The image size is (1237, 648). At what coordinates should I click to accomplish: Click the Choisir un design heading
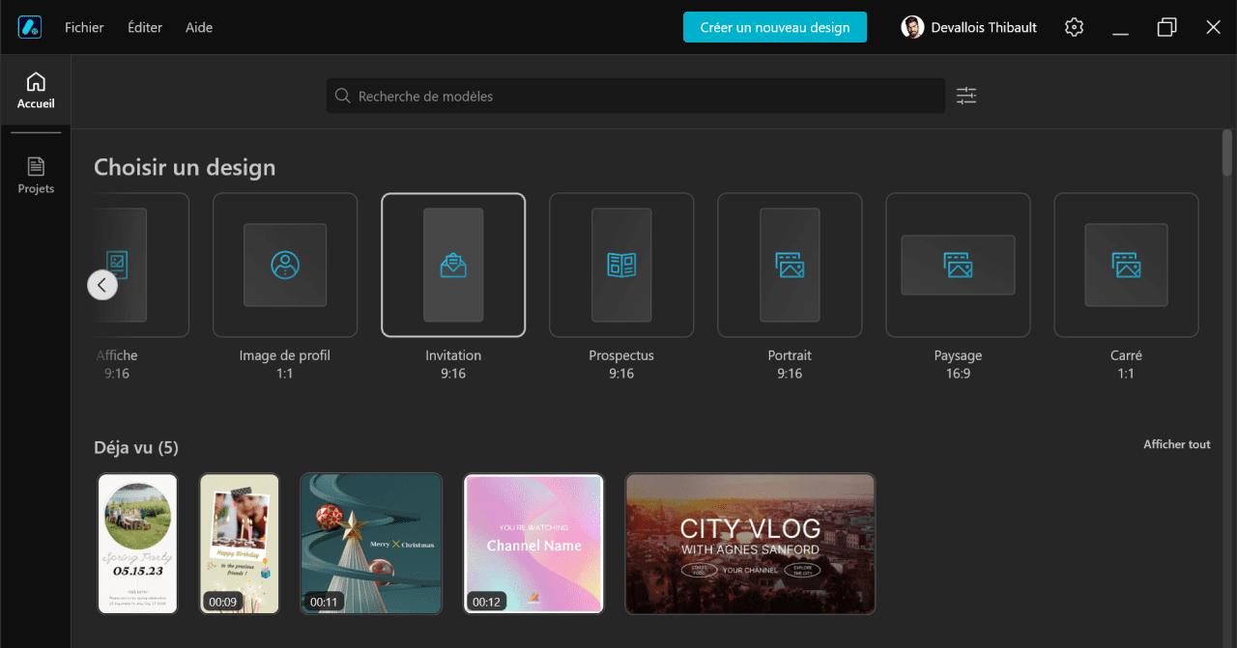pos(185,167)
